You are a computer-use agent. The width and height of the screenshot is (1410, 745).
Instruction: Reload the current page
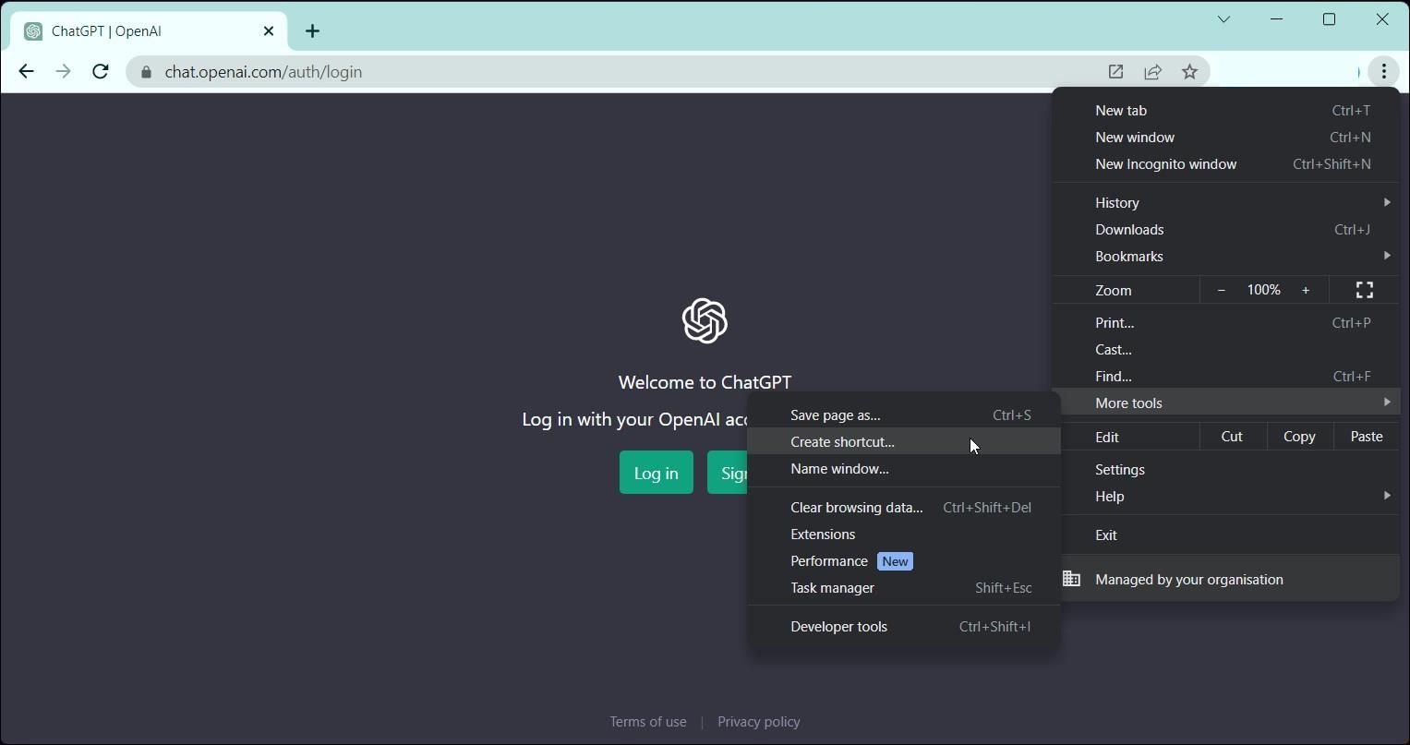pos(100,71)
